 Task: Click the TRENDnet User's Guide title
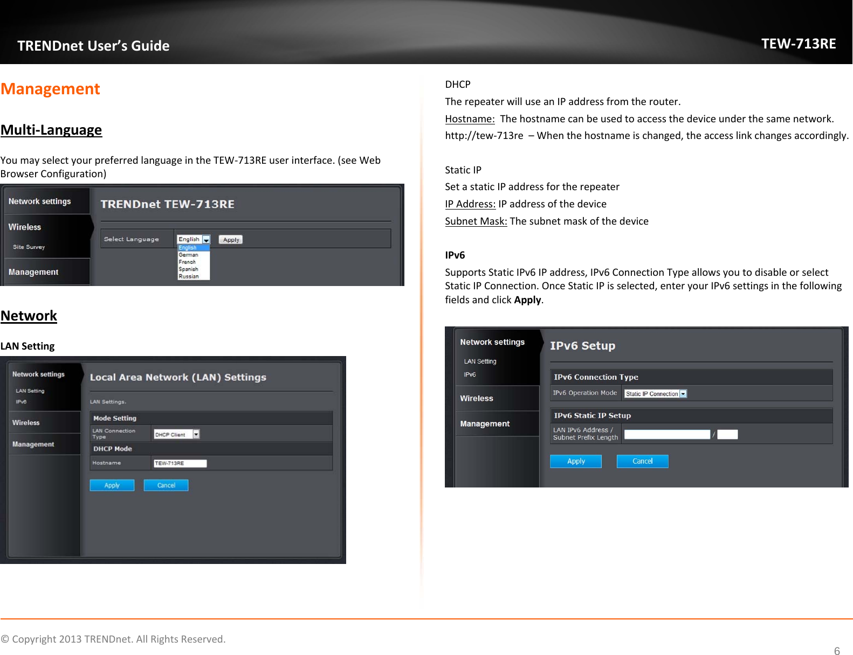(93, 46)
